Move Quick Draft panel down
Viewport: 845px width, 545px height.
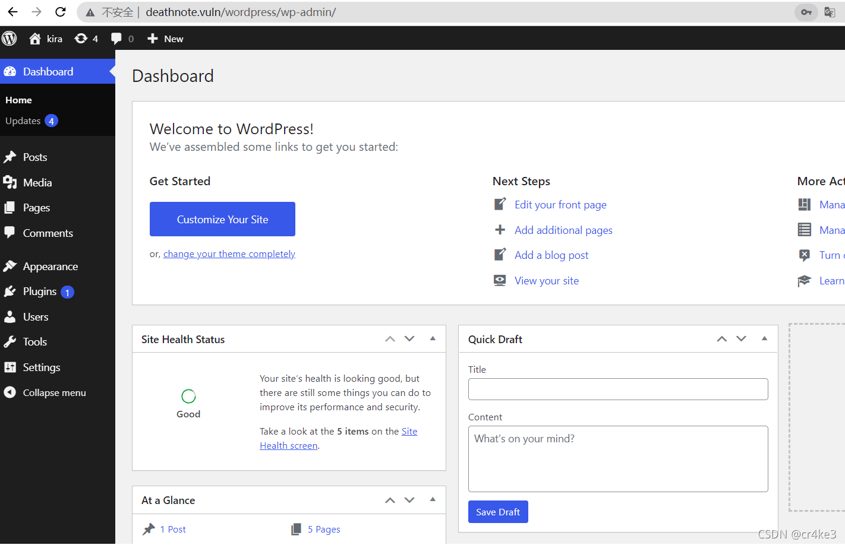[741, 339]
